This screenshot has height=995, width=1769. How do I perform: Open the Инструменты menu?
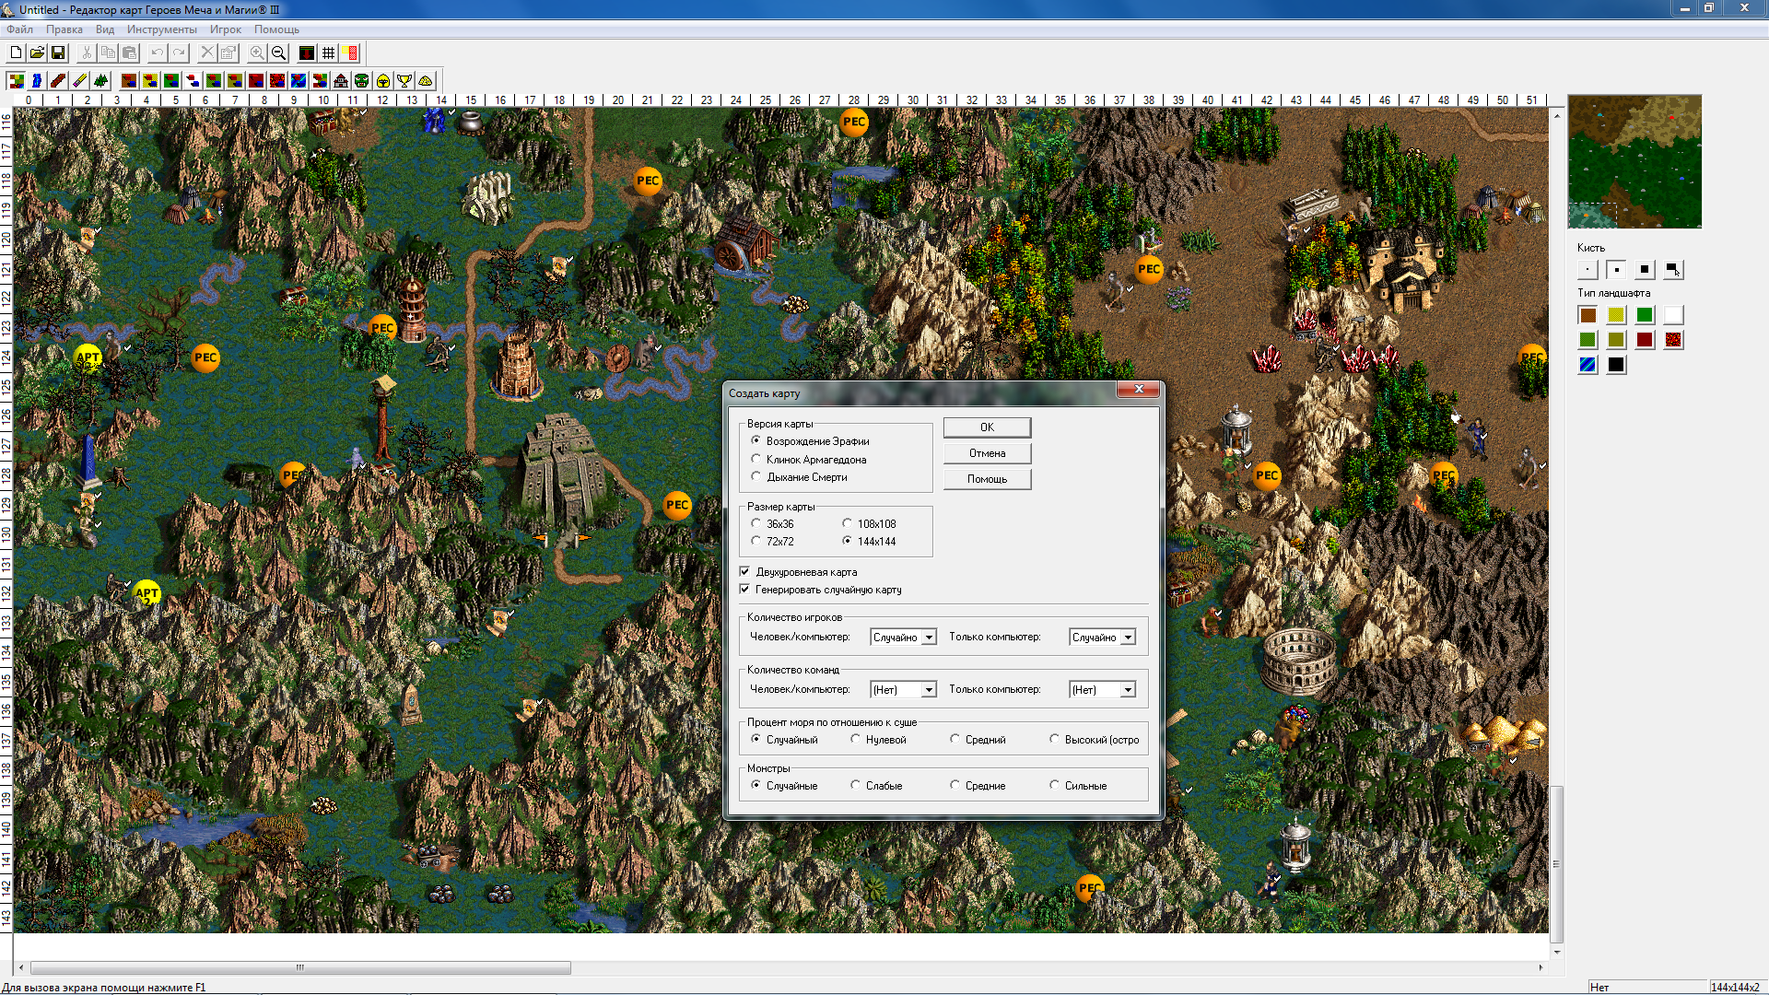(x=162, y=29)
